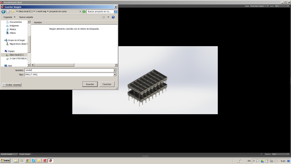Click into the Nombre filename field

69,70
